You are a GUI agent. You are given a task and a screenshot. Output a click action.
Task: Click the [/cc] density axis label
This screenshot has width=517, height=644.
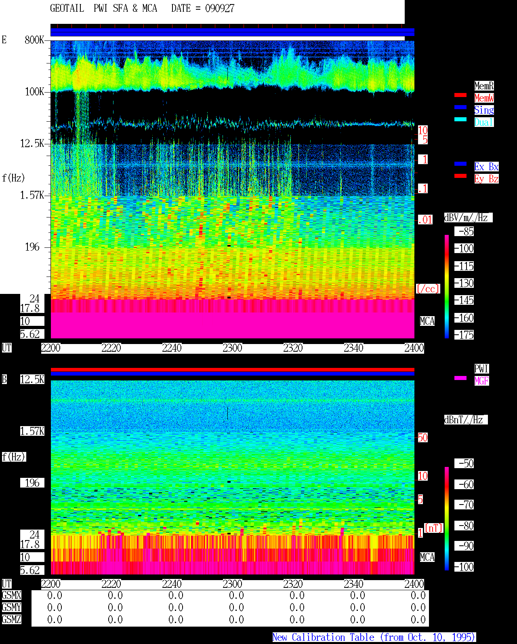[x=428, y=289]
